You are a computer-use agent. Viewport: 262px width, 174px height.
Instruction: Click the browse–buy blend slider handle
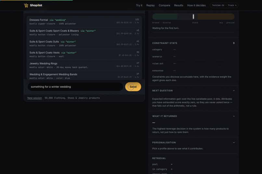pyautogui.click(x=193, y=17)
